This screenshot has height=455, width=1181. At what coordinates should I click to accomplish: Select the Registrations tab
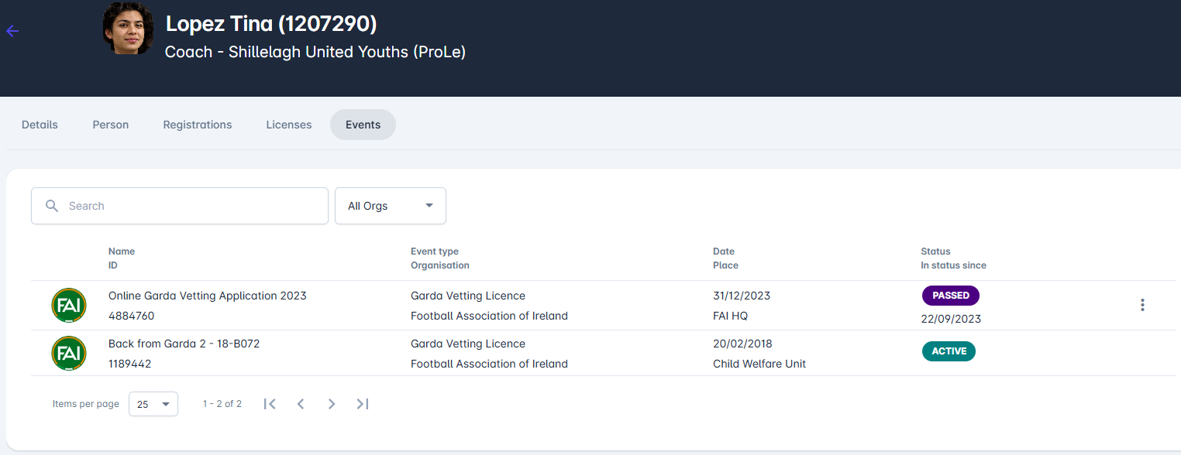pyautogui.click(x=198, y=125)
